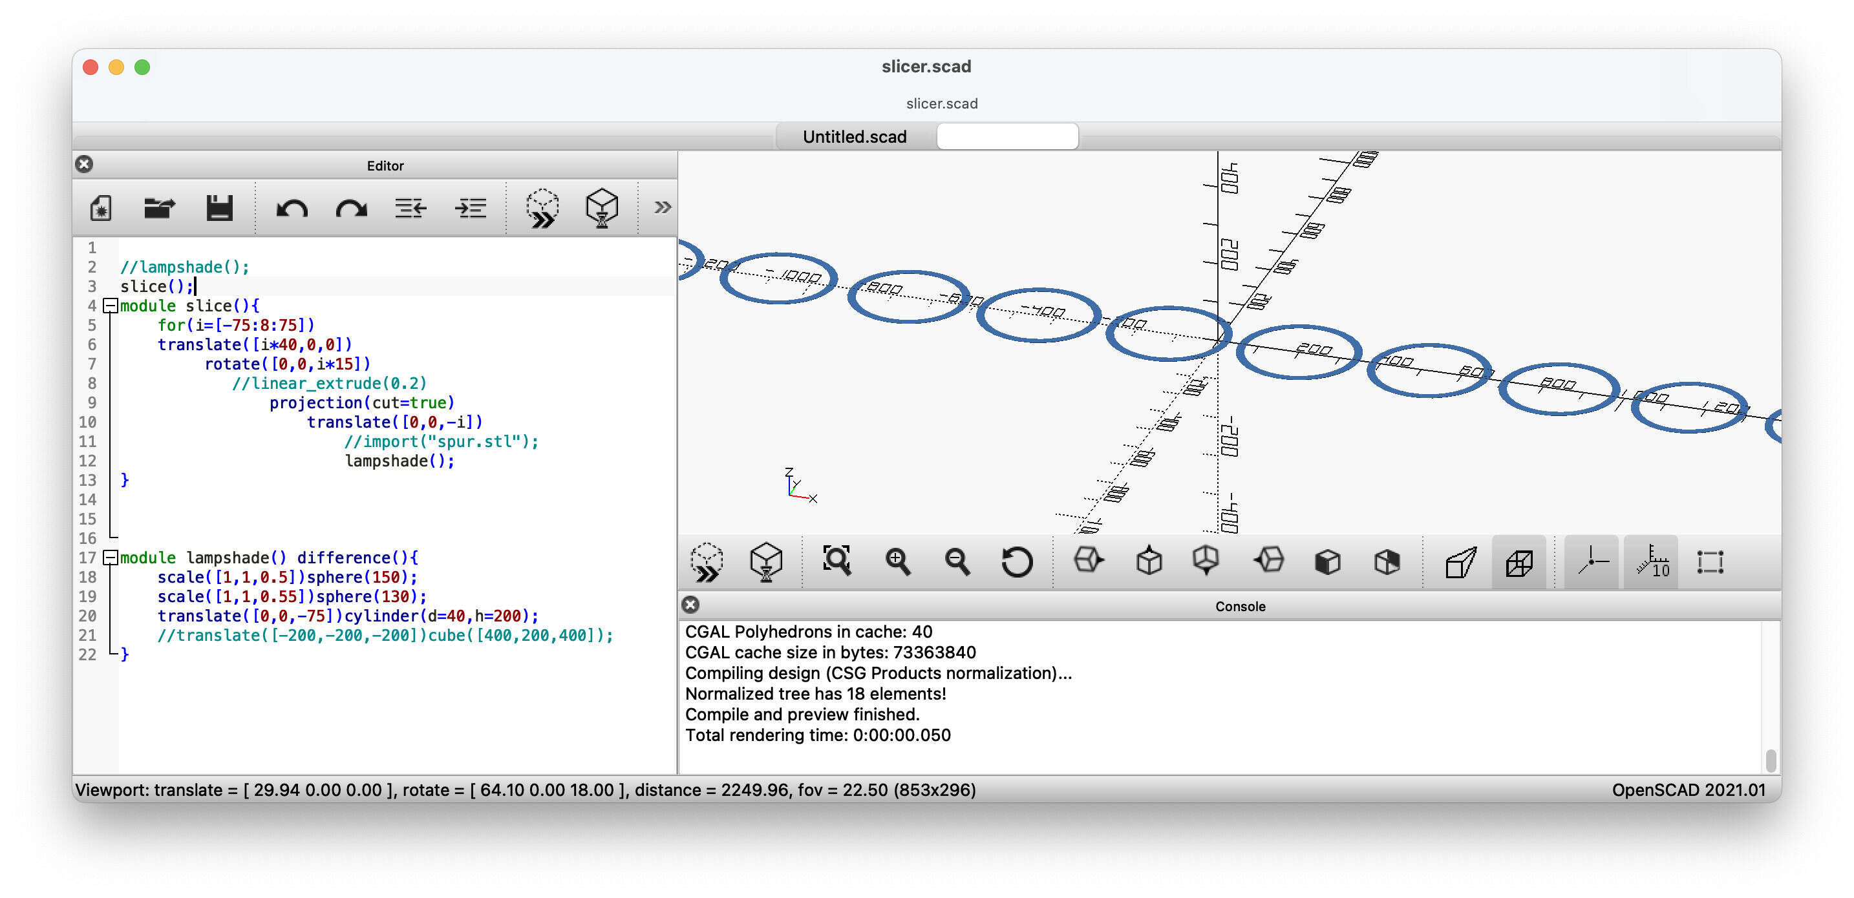Image resolution: width=1854 pixels, height=898 pixels.
Task: Toggle Show Scale Markers
Action: point(1651,562)
